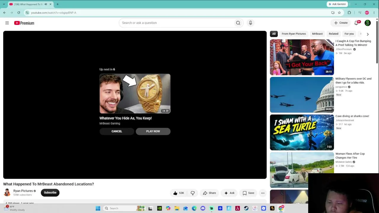This screenshot has width=379, height=213.
Task: Click 'Military Flyovers over DC' video title
Action: [354, 81]
